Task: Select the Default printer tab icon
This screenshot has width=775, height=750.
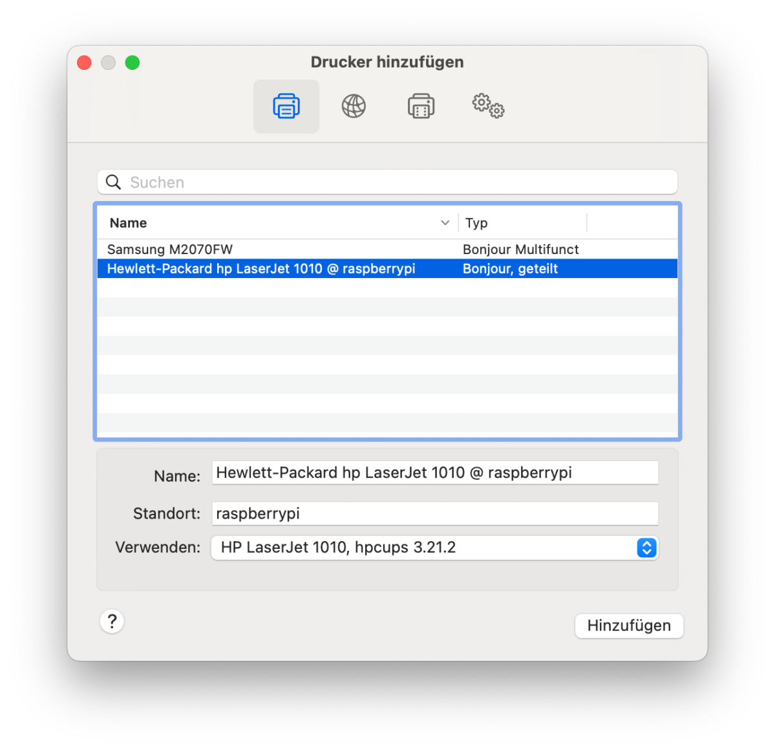Action: click(x=286, y=106)
